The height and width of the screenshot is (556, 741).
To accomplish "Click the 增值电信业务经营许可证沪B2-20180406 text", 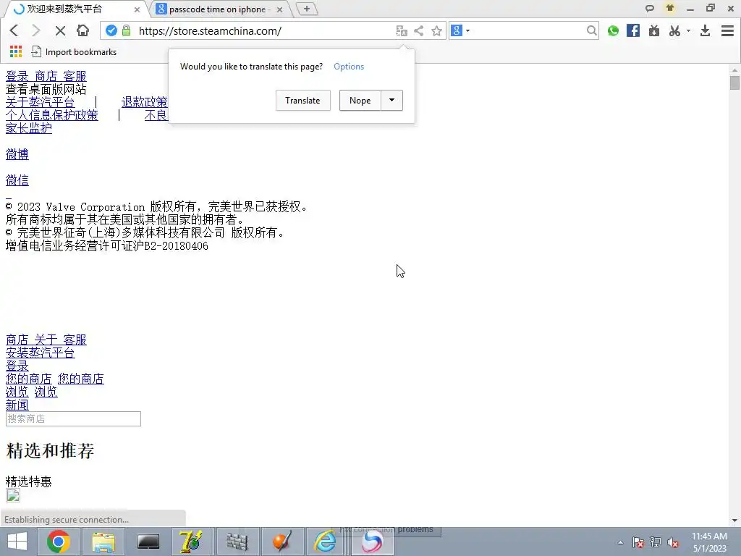I will click(107, 246).
